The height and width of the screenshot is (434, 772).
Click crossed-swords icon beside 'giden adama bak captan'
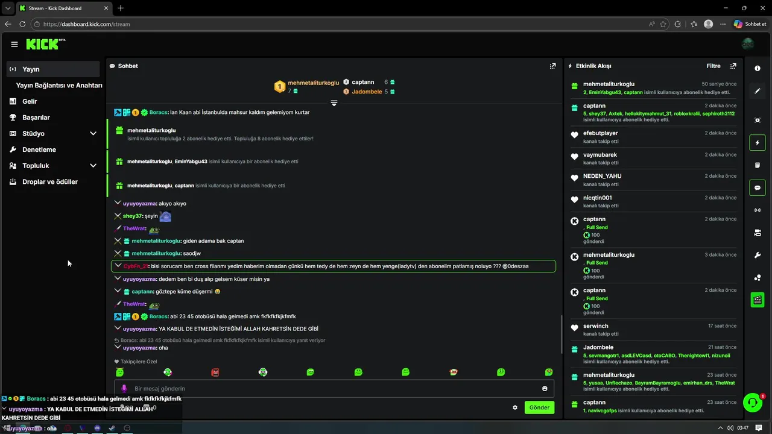pyautogui.click(x=118, y=241)
